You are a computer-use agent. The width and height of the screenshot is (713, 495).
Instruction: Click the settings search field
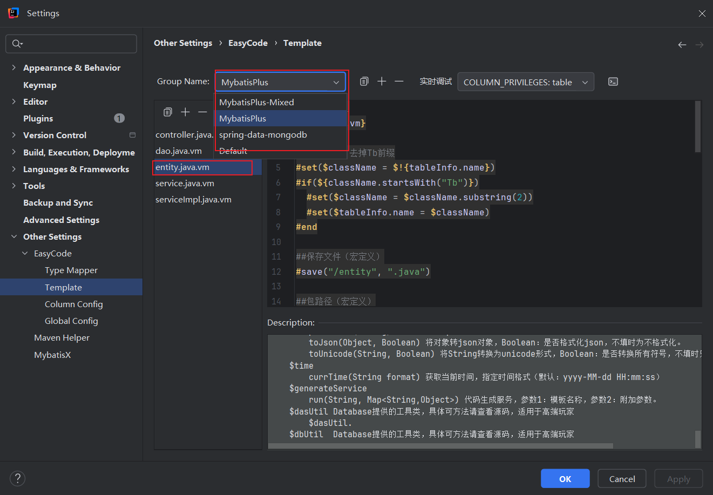click(x=71, y=44)
